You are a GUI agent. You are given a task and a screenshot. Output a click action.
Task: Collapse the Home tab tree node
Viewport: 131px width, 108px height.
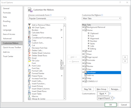point(83,30)
